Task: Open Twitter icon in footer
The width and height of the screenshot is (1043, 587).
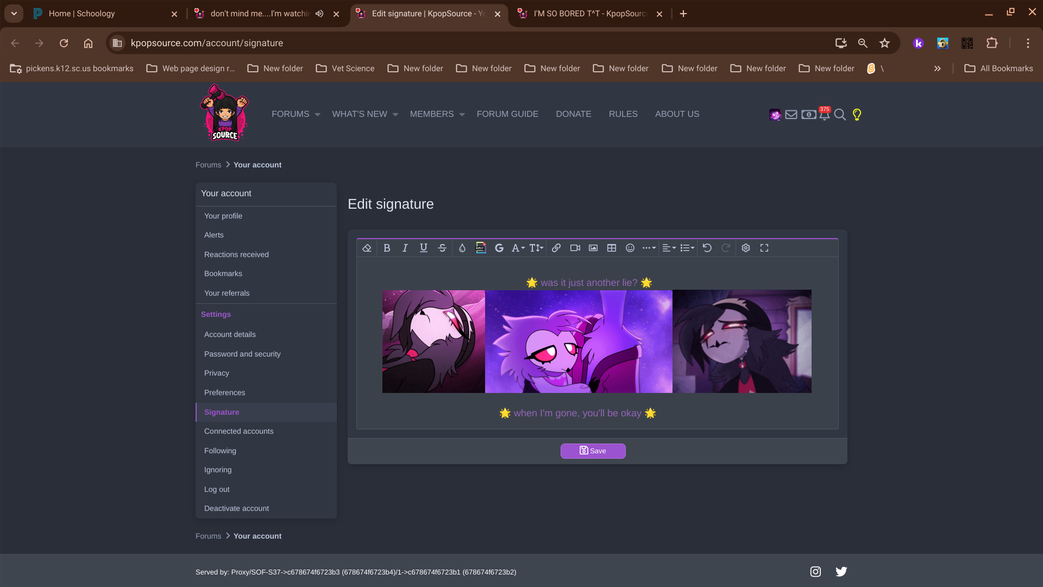Action: click(841, 572)
